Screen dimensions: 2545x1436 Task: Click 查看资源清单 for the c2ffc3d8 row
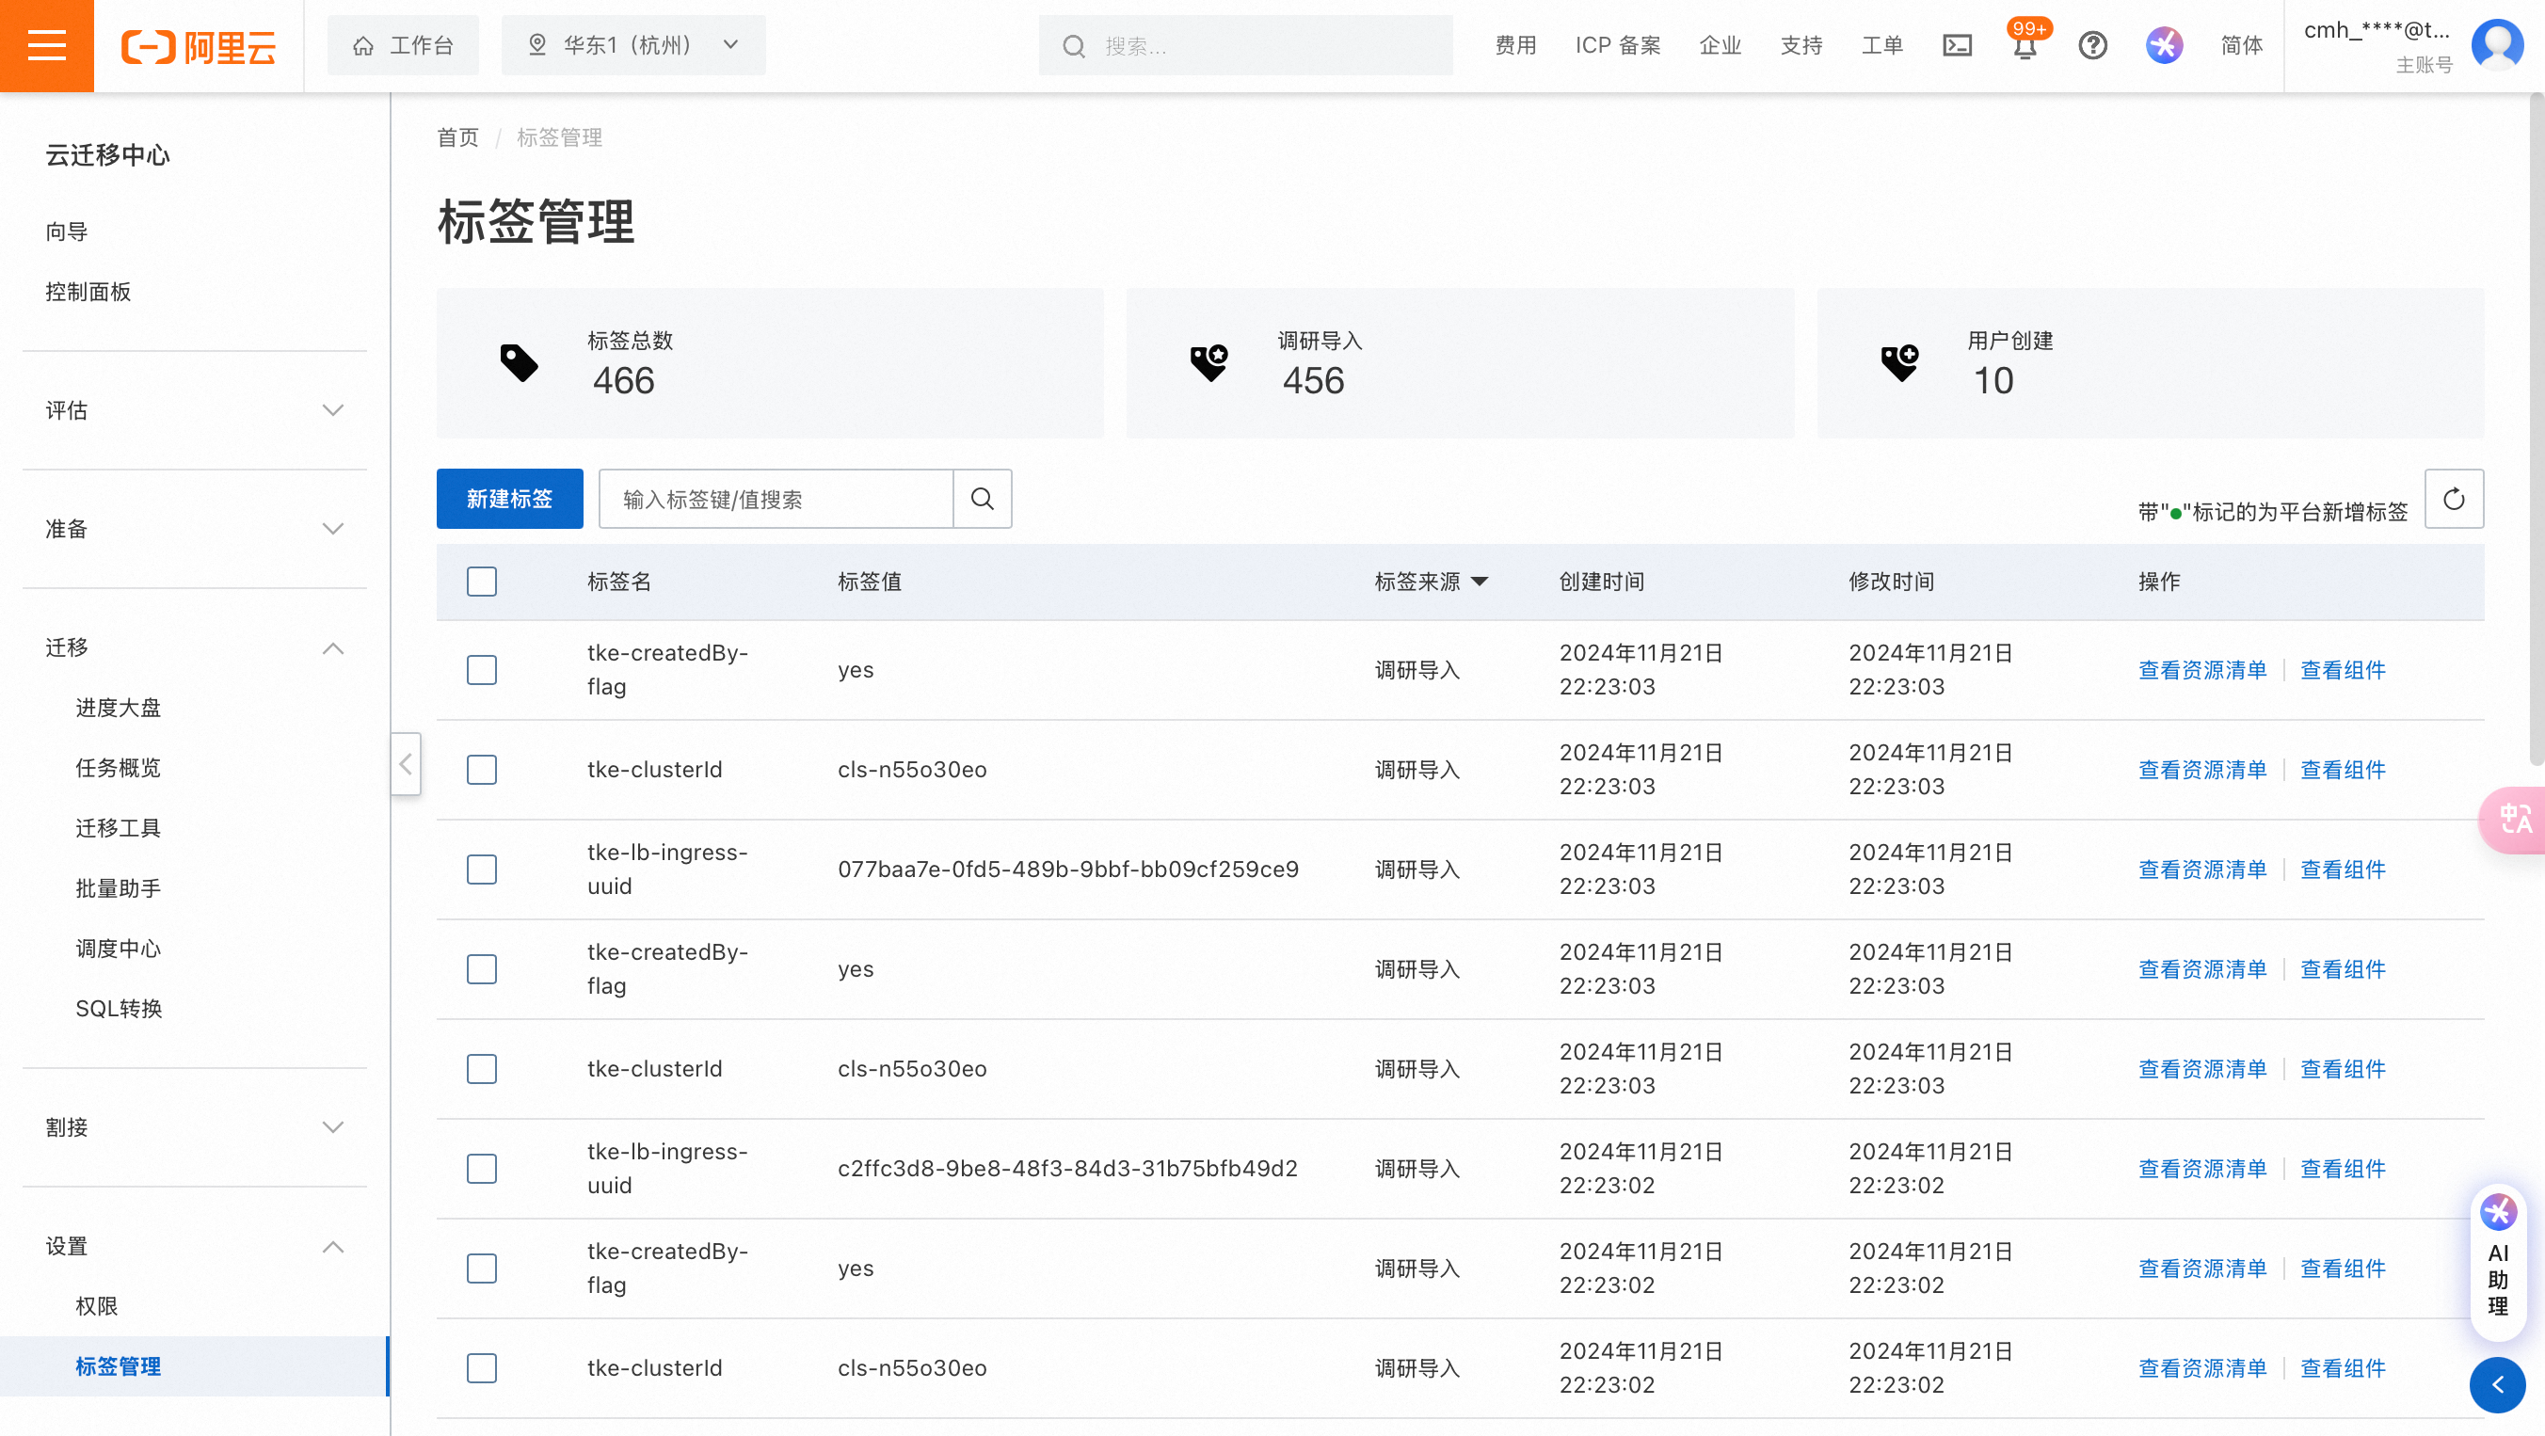(x=2202, y=1170)
